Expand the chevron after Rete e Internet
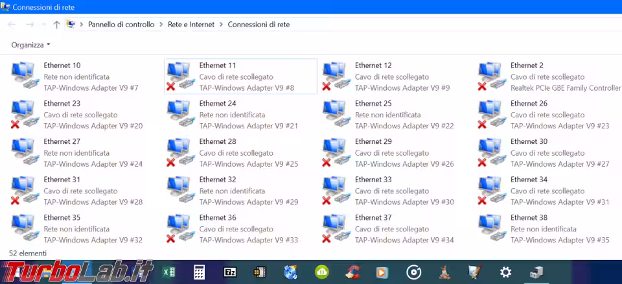 point(221,25)
